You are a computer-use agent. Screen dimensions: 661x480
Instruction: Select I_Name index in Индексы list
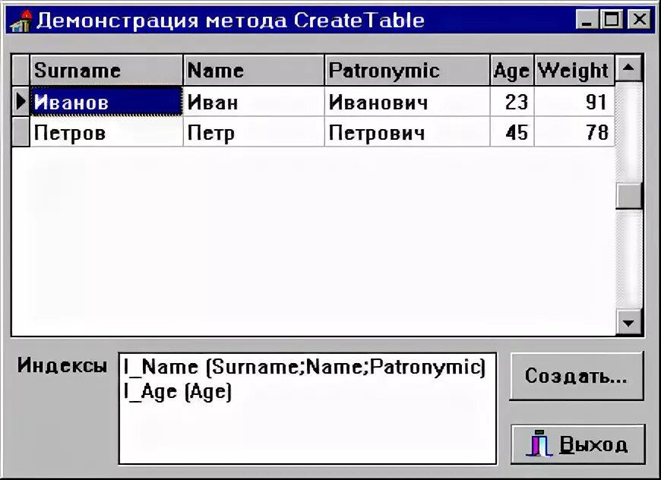pos(305,367)
